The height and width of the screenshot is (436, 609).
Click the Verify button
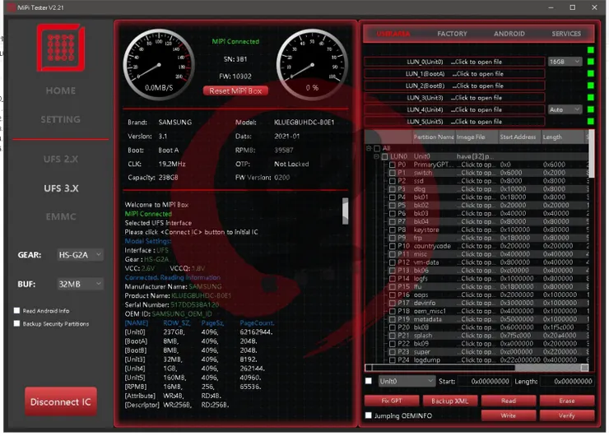click(x=567, y=415)
